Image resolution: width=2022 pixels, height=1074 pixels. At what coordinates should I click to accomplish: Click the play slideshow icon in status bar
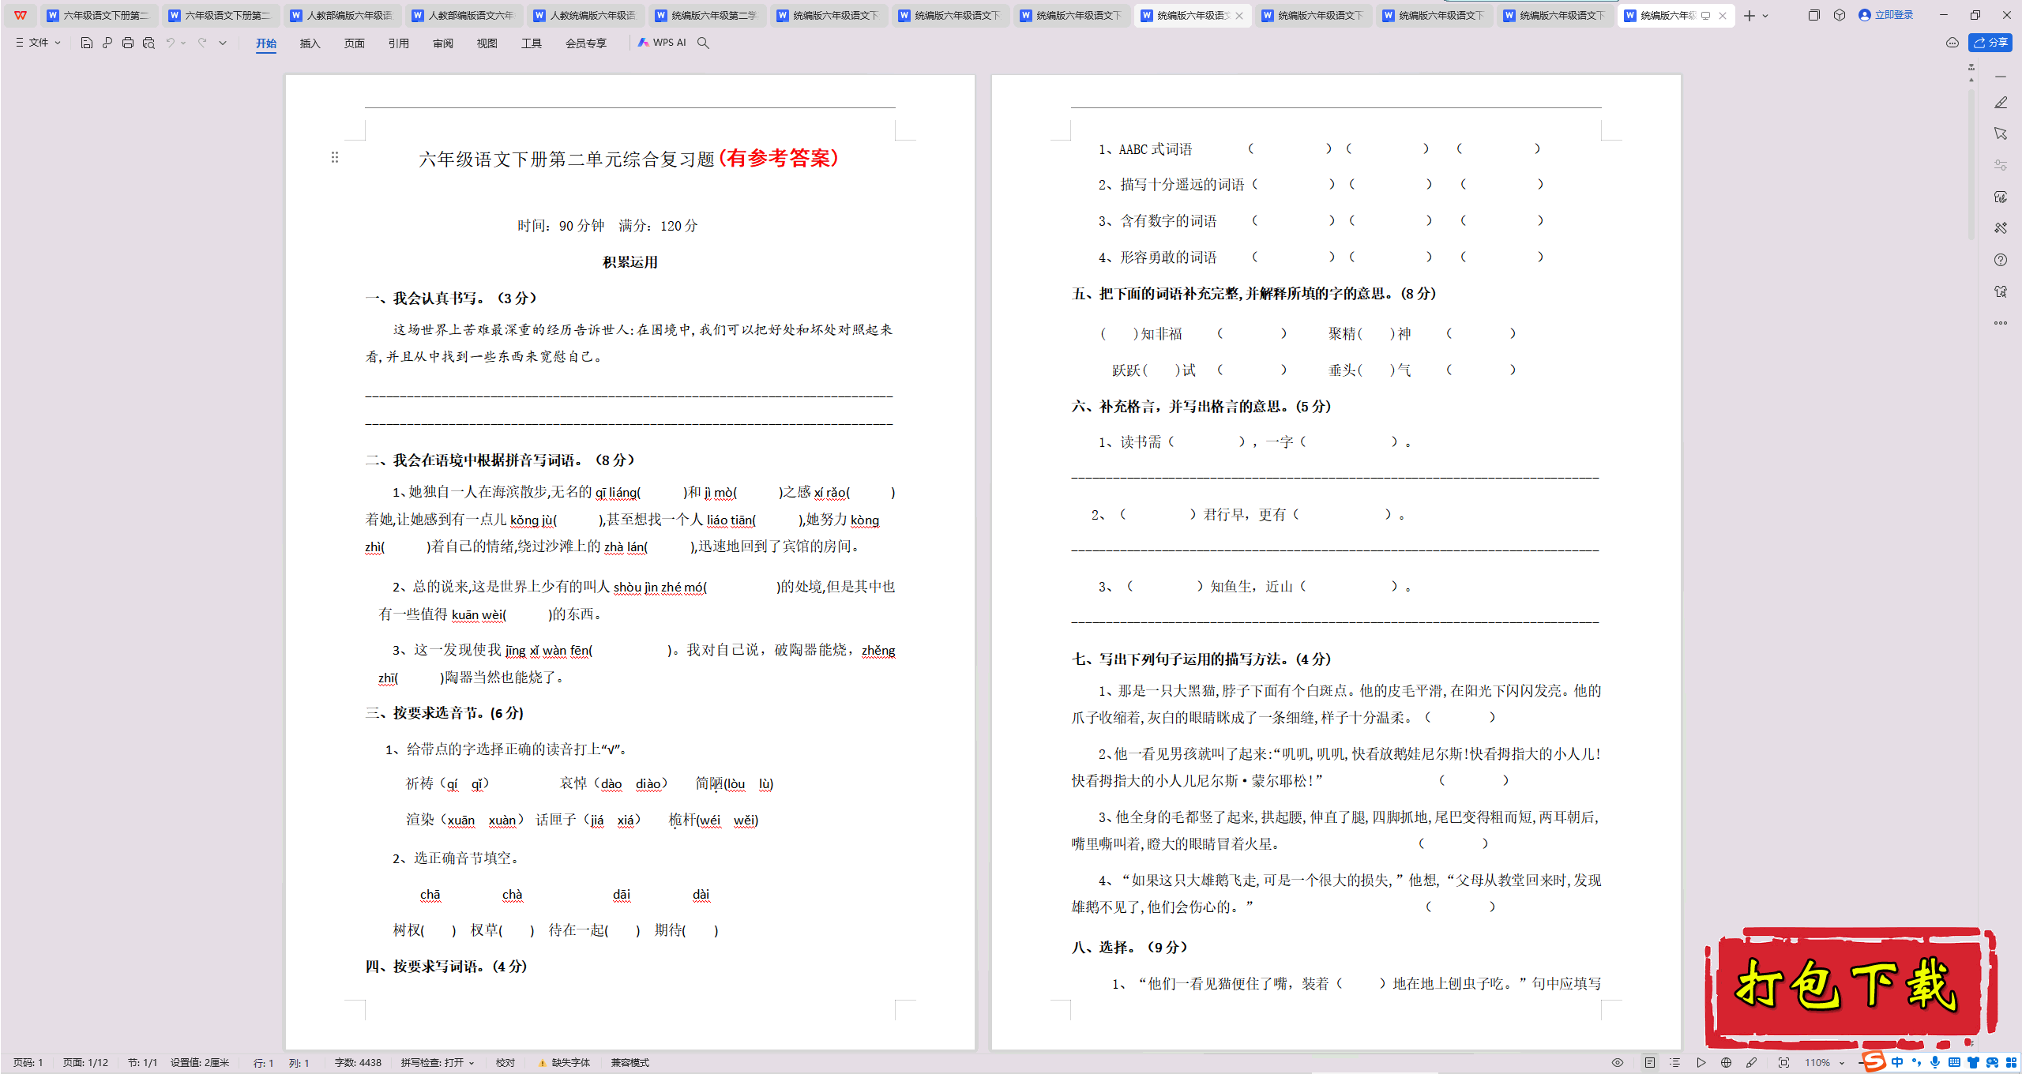(1701, 1063)
